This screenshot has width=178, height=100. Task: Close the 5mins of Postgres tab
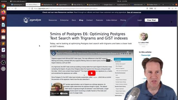pos(39,4)
